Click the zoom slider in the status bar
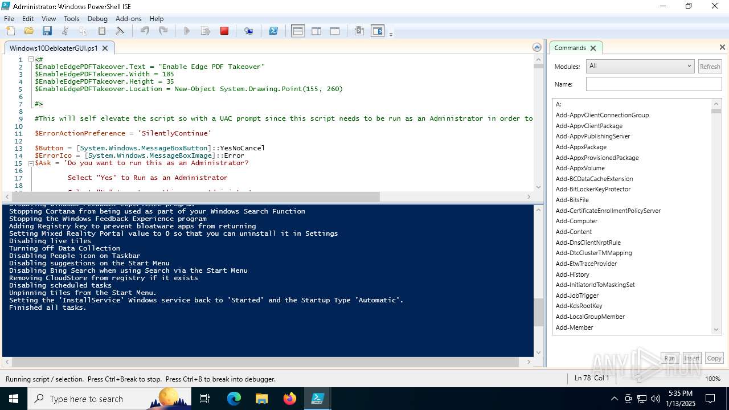The image size is (729, 410). [x=638, y=379]
